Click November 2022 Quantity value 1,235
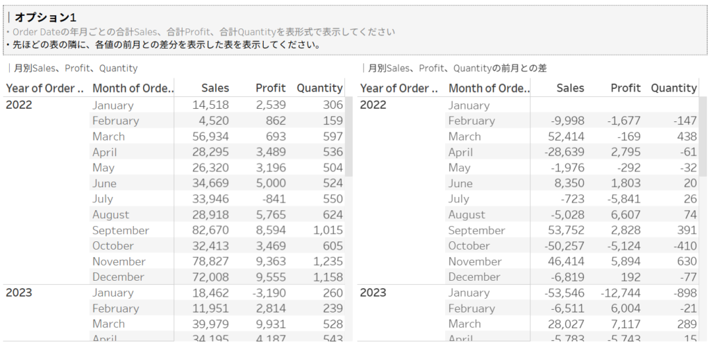 pyautogui.click(x=326, y=261)
